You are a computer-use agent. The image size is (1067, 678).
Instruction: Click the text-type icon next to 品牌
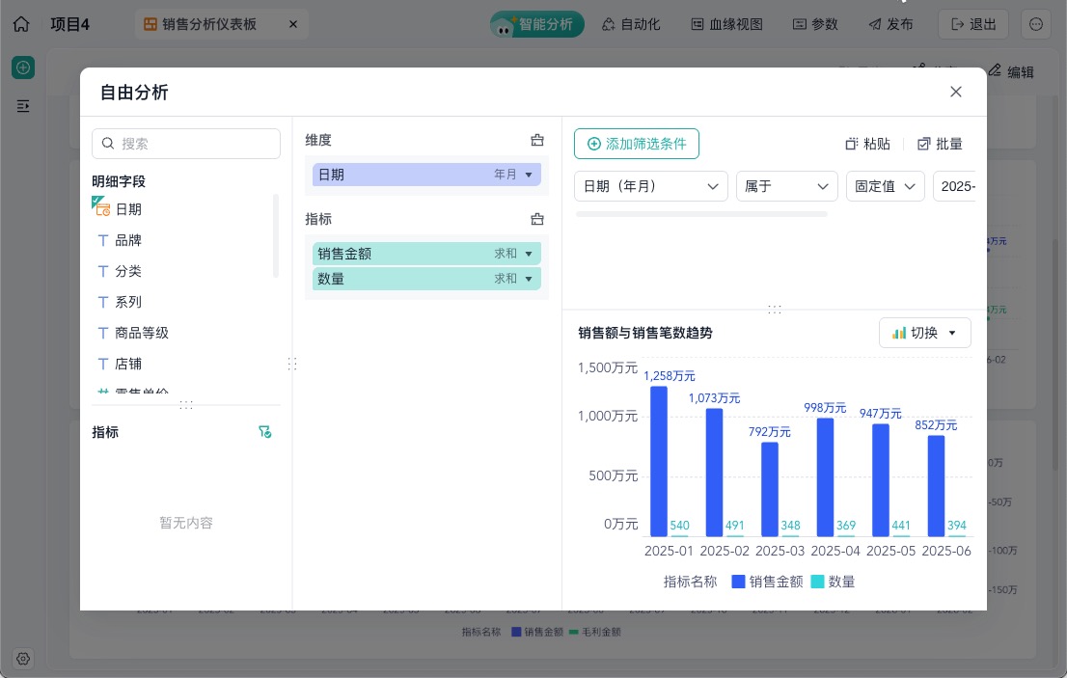(103, 240)
